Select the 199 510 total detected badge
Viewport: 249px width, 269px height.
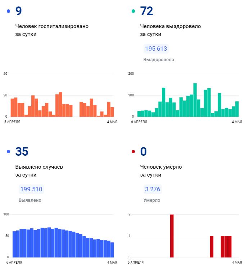[x=31, y=190]
